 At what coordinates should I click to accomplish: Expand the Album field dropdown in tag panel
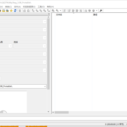[45, 38]
